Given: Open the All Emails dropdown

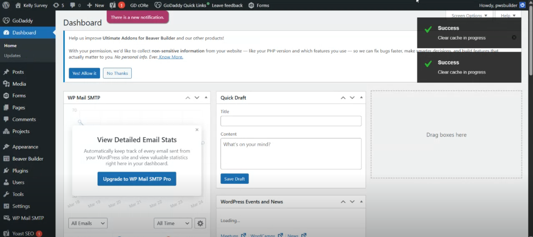Looking at the screenshot, I should [88, 223].
